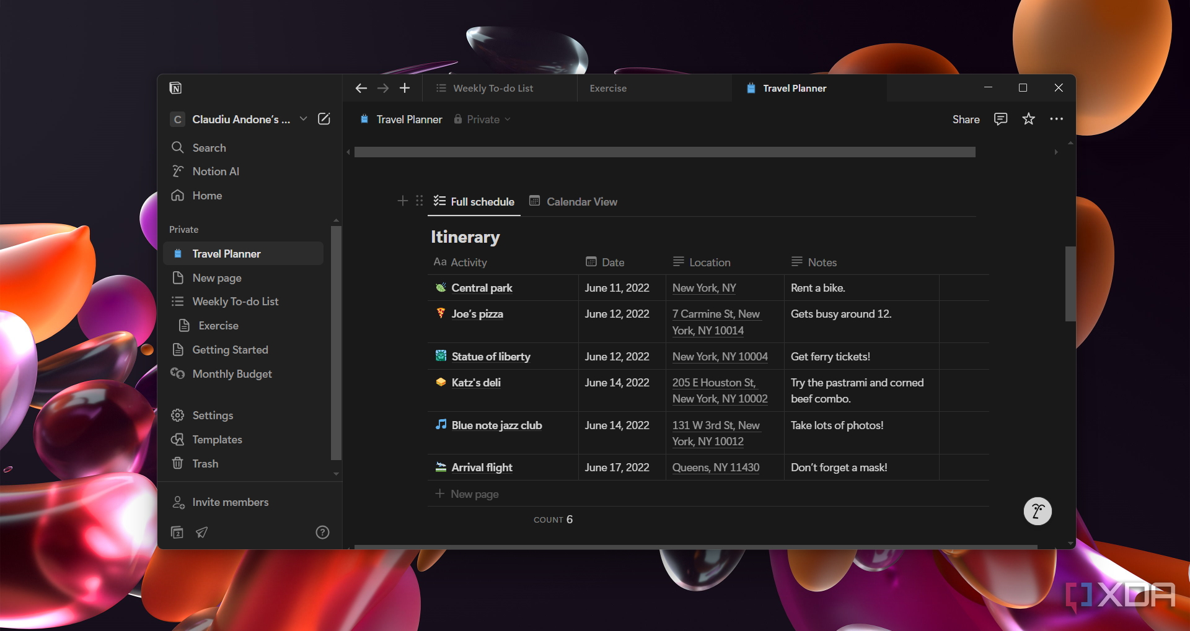
Task: Click the horizontal scrollbar above the table
Action: (x=664, y=152)
